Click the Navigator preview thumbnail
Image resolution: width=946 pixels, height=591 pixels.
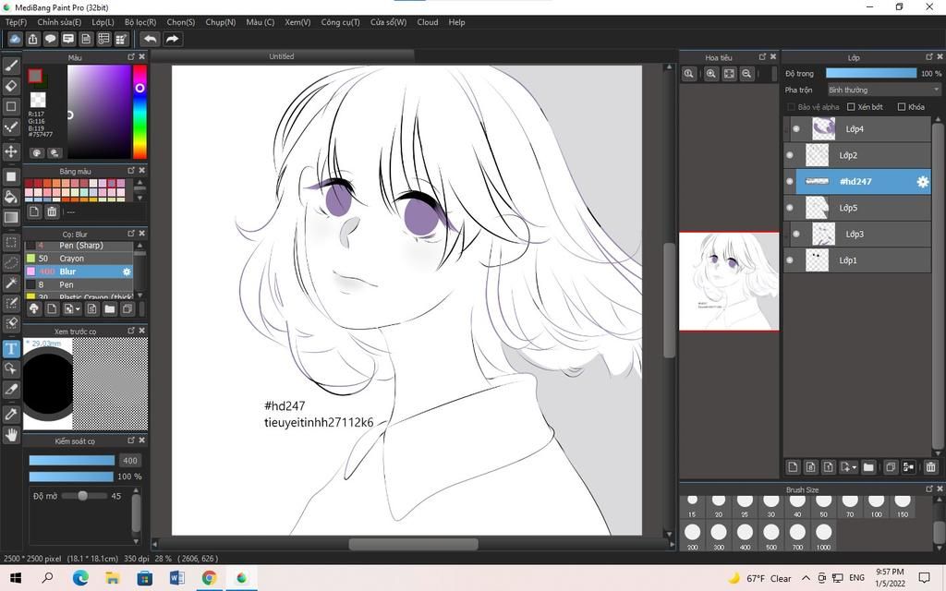729,282
